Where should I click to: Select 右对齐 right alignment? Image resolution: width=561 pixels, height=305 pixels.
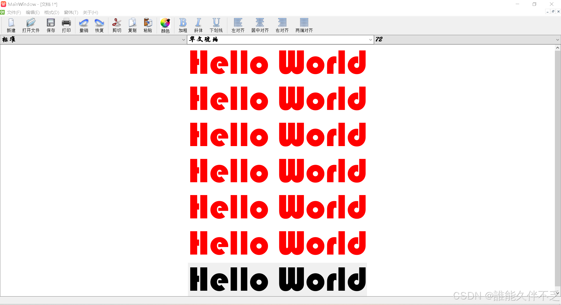click(x=282, y=25)
